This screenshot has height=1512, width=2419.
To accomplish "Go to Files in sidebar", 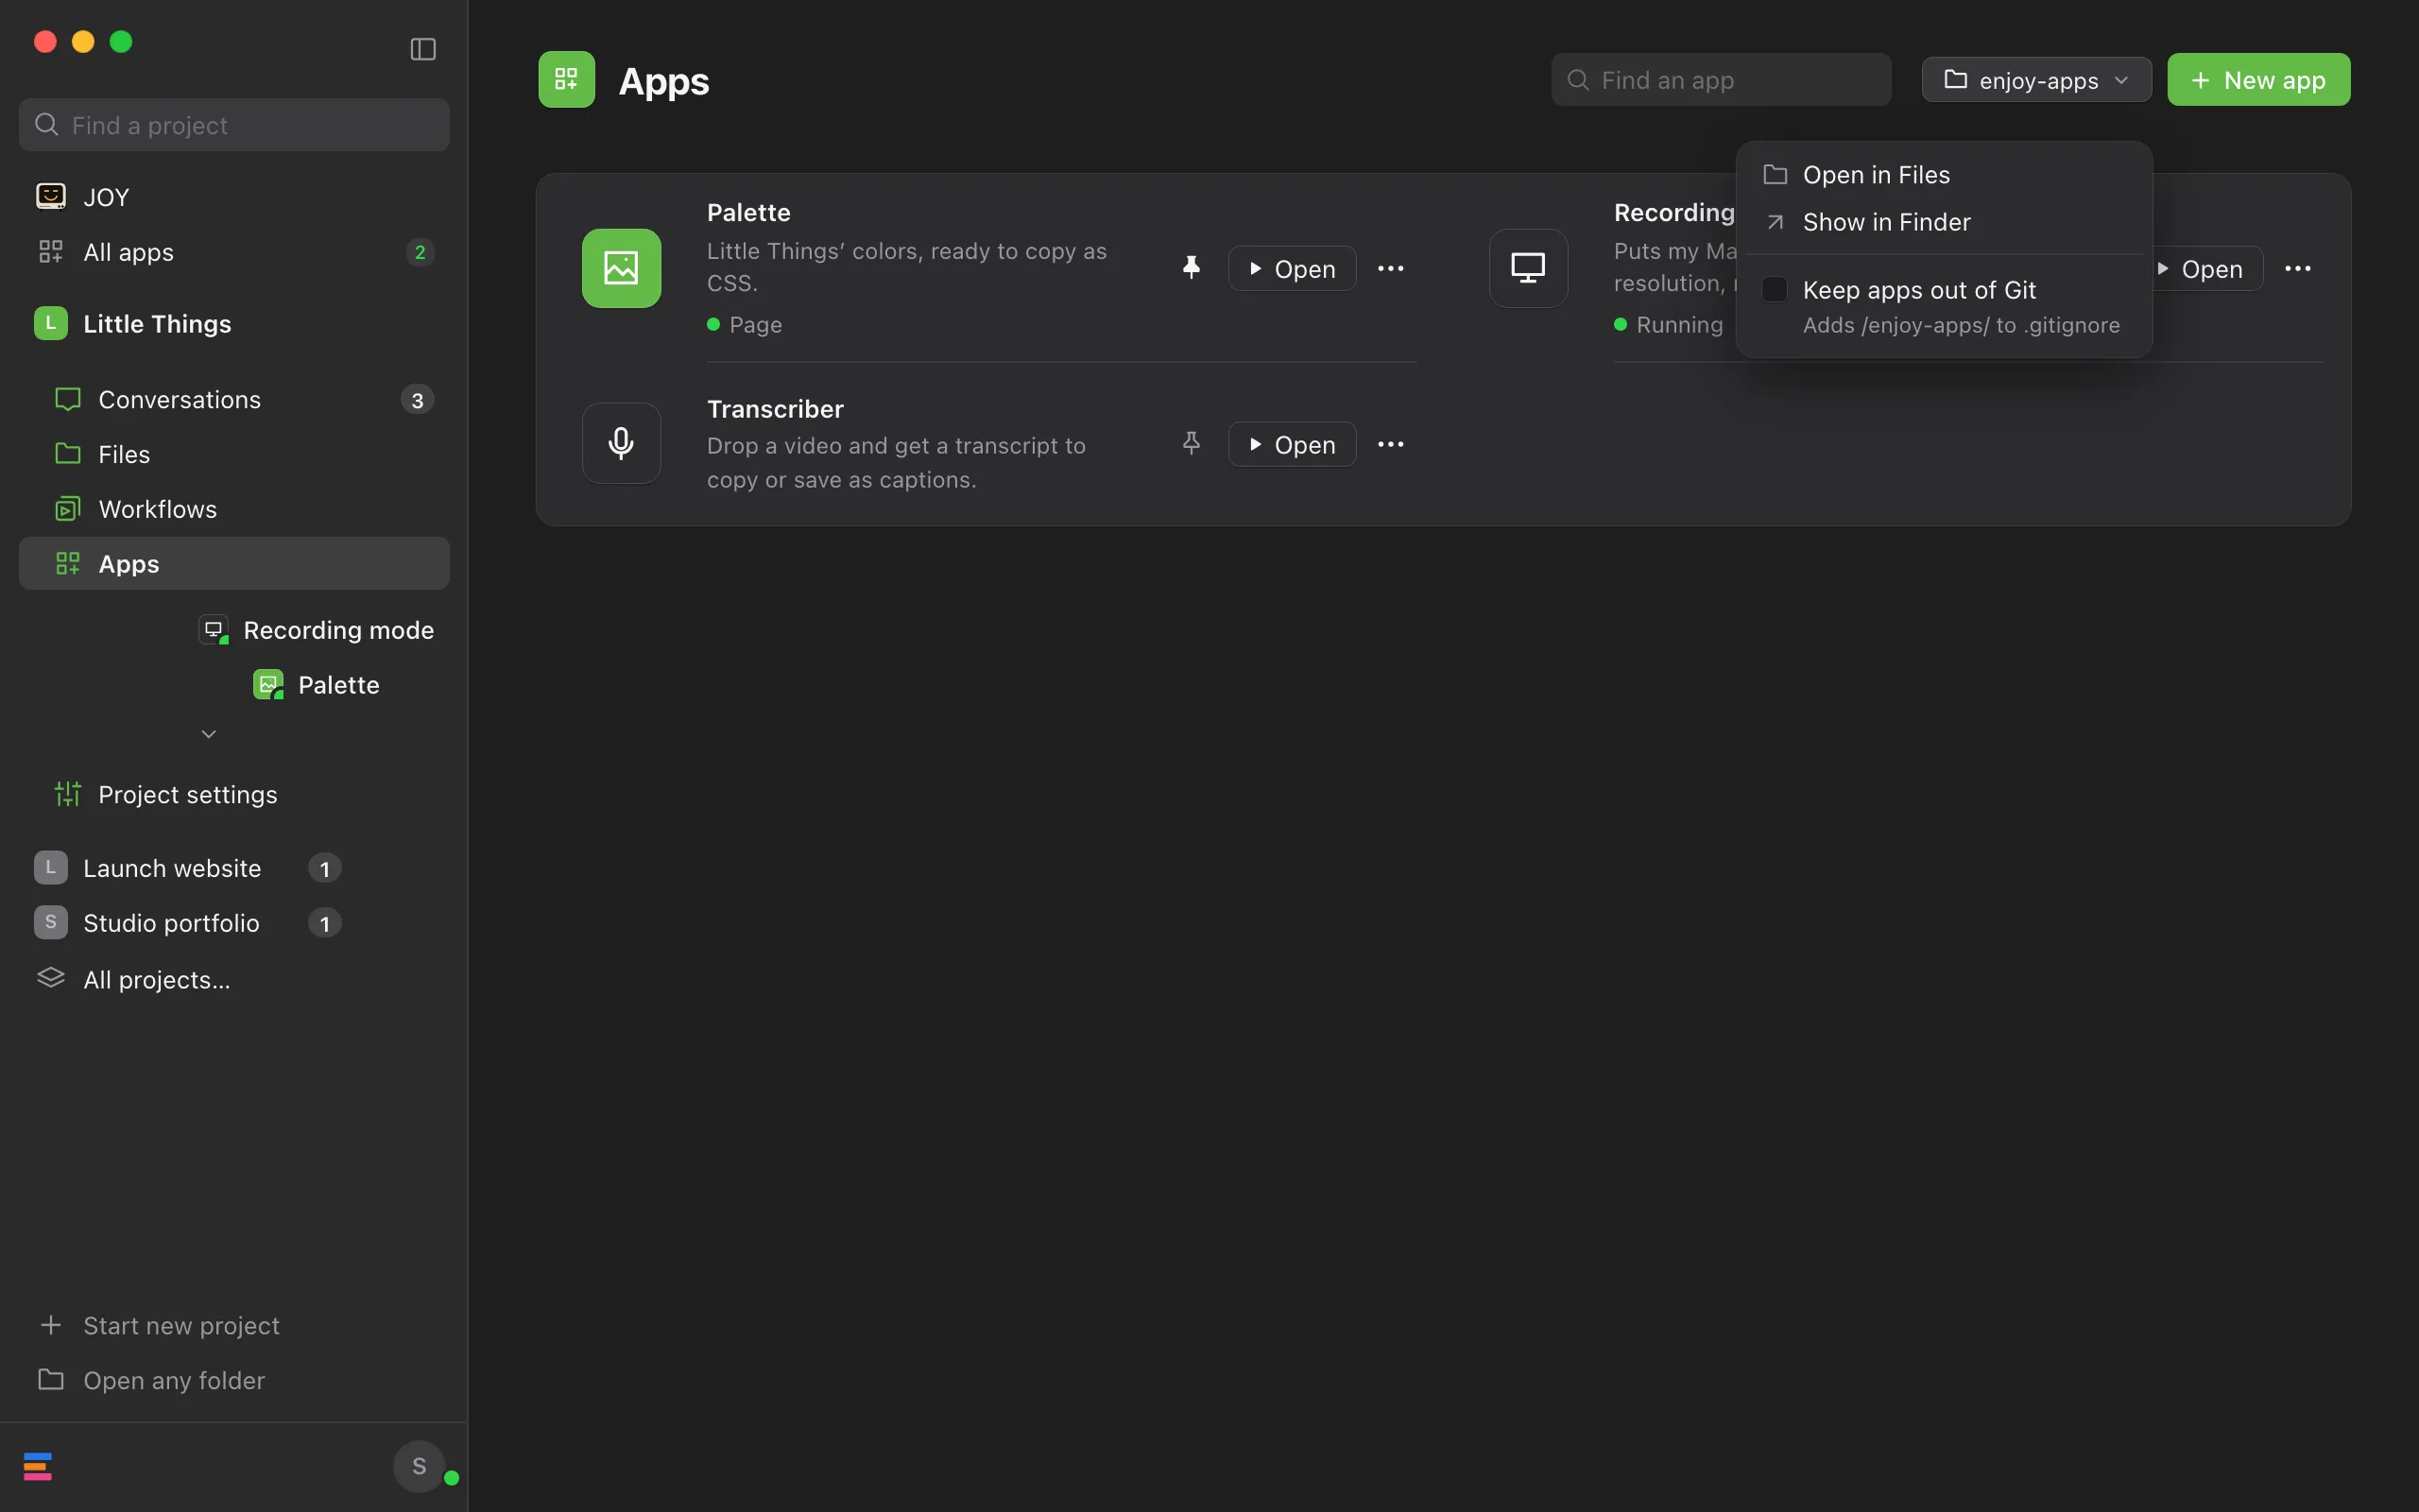I will click(x=234, y=454).
